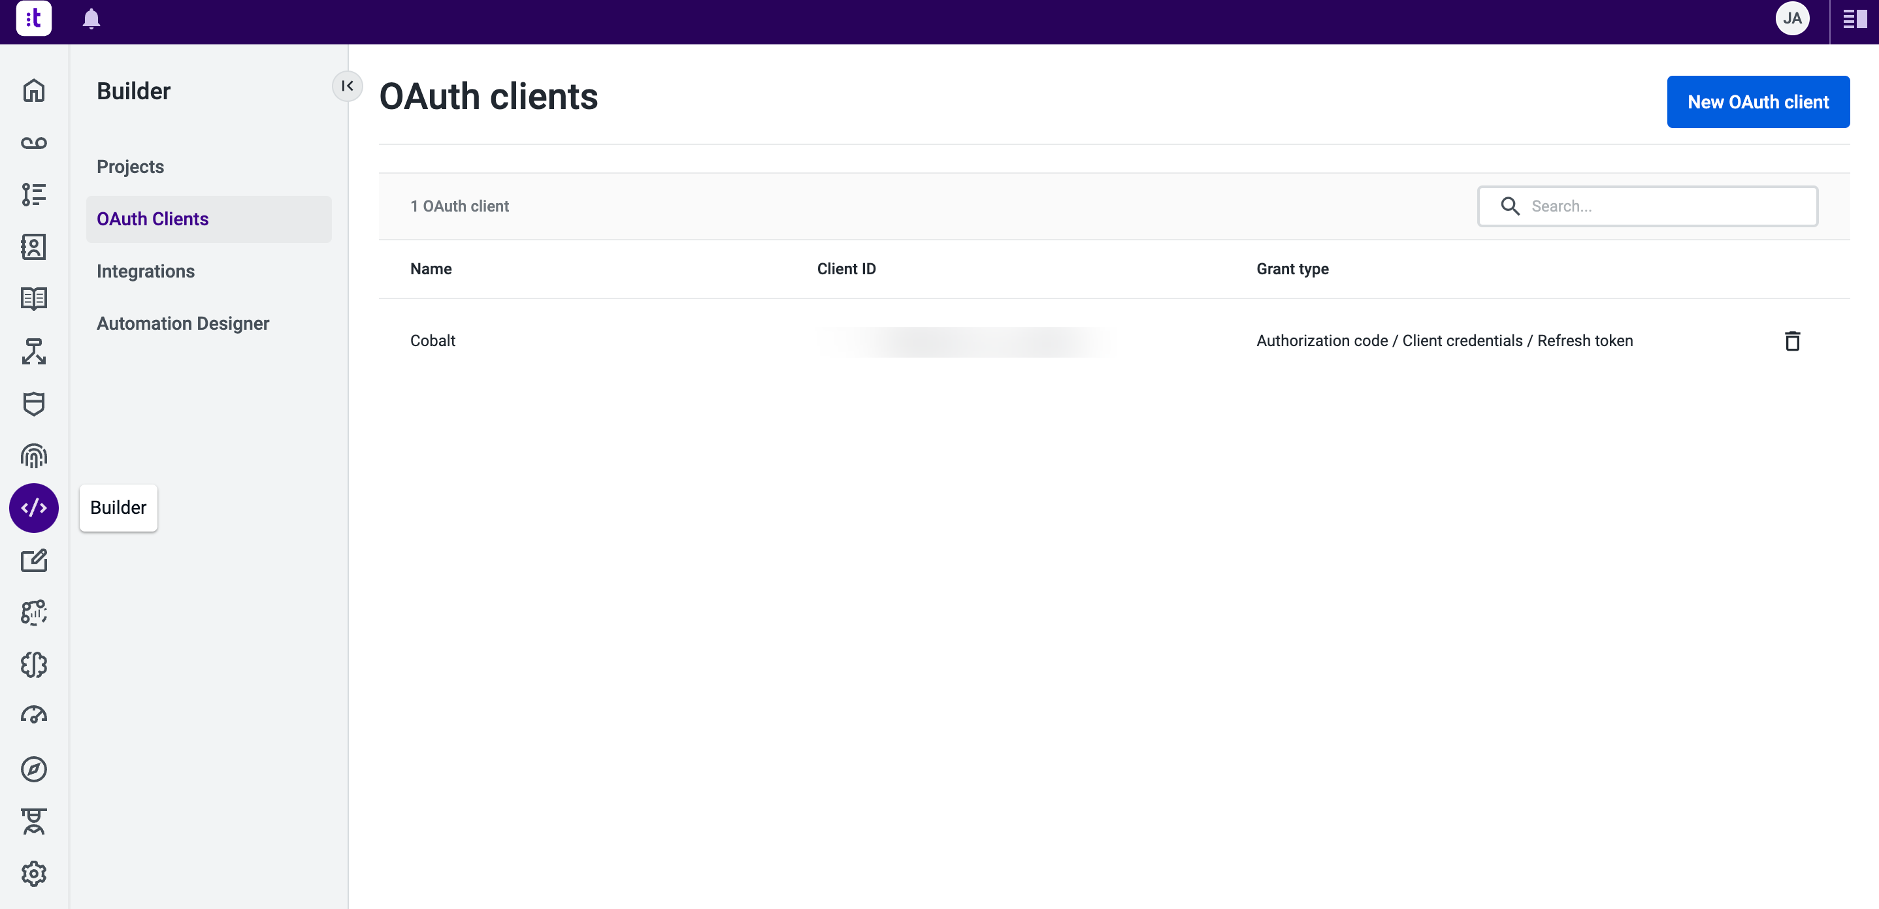Click the documentation book icon
This screenshot has height=909, width=1879.
point(33,299)
